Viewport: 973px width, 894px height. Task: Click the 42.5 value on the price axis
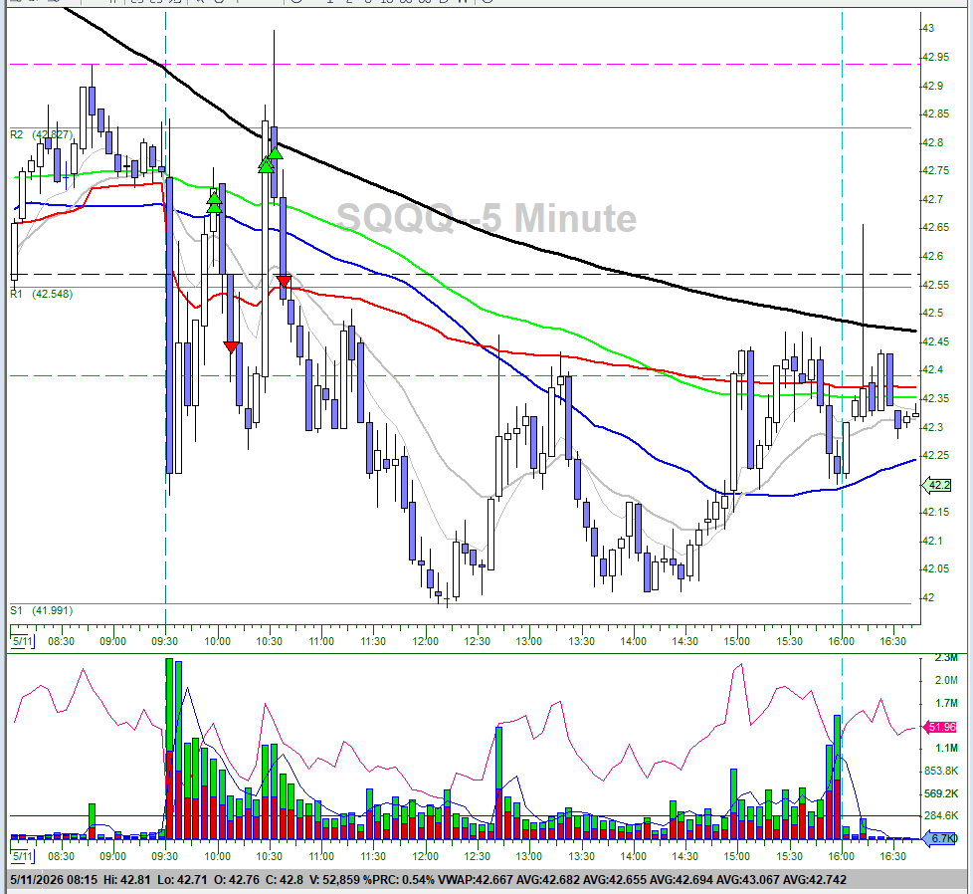932,313
